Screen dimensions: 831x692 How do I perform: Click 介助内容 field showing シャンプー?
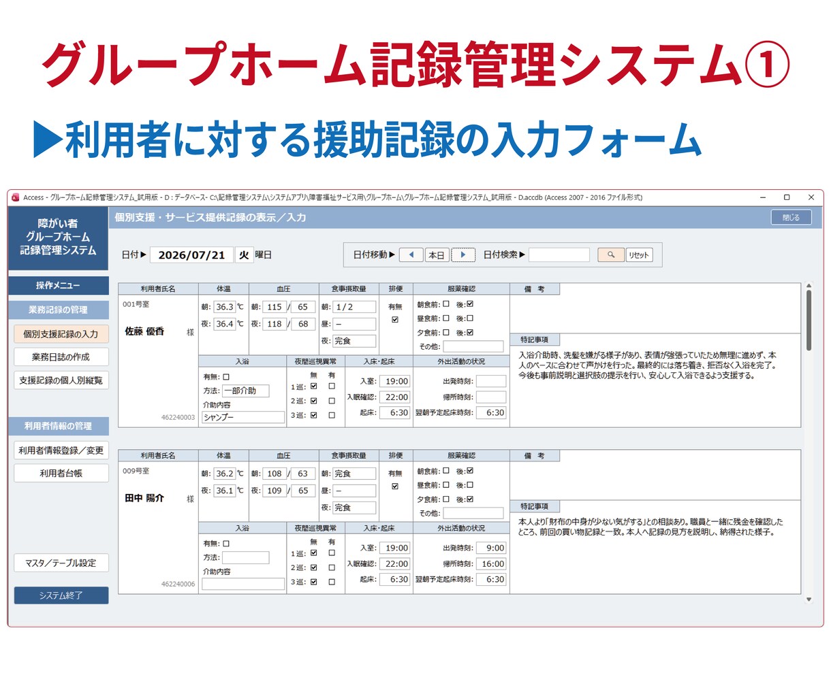(x=243, y=417)
